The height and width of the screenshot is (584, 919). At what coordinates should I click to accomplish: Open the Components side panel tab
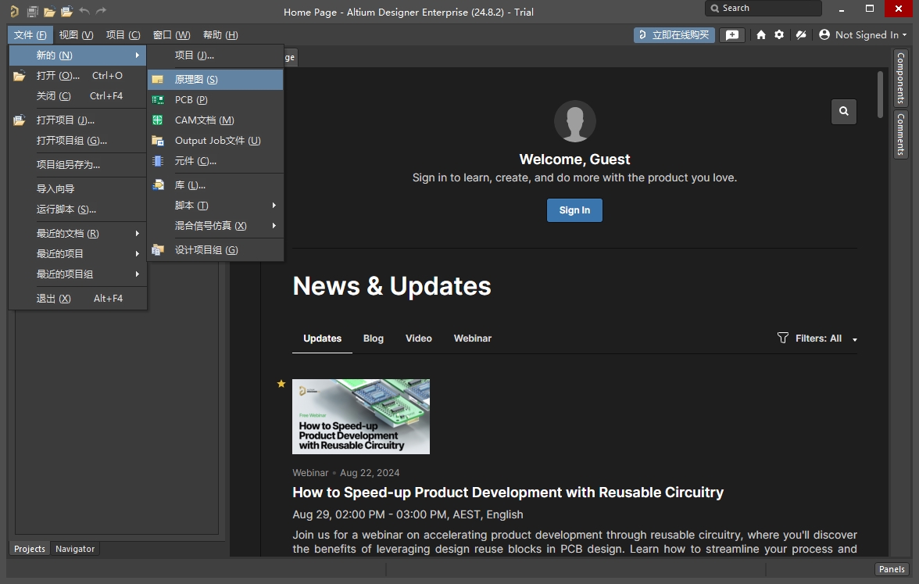(x=901, y=78)
